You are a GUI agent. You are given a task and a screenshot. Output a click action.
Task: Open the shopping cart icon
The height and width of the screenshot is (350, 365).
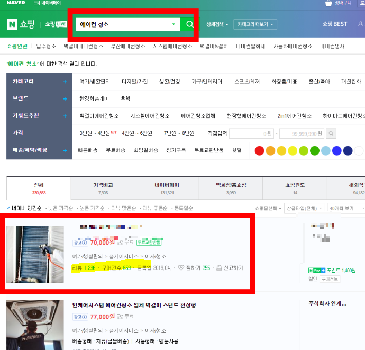328,3
